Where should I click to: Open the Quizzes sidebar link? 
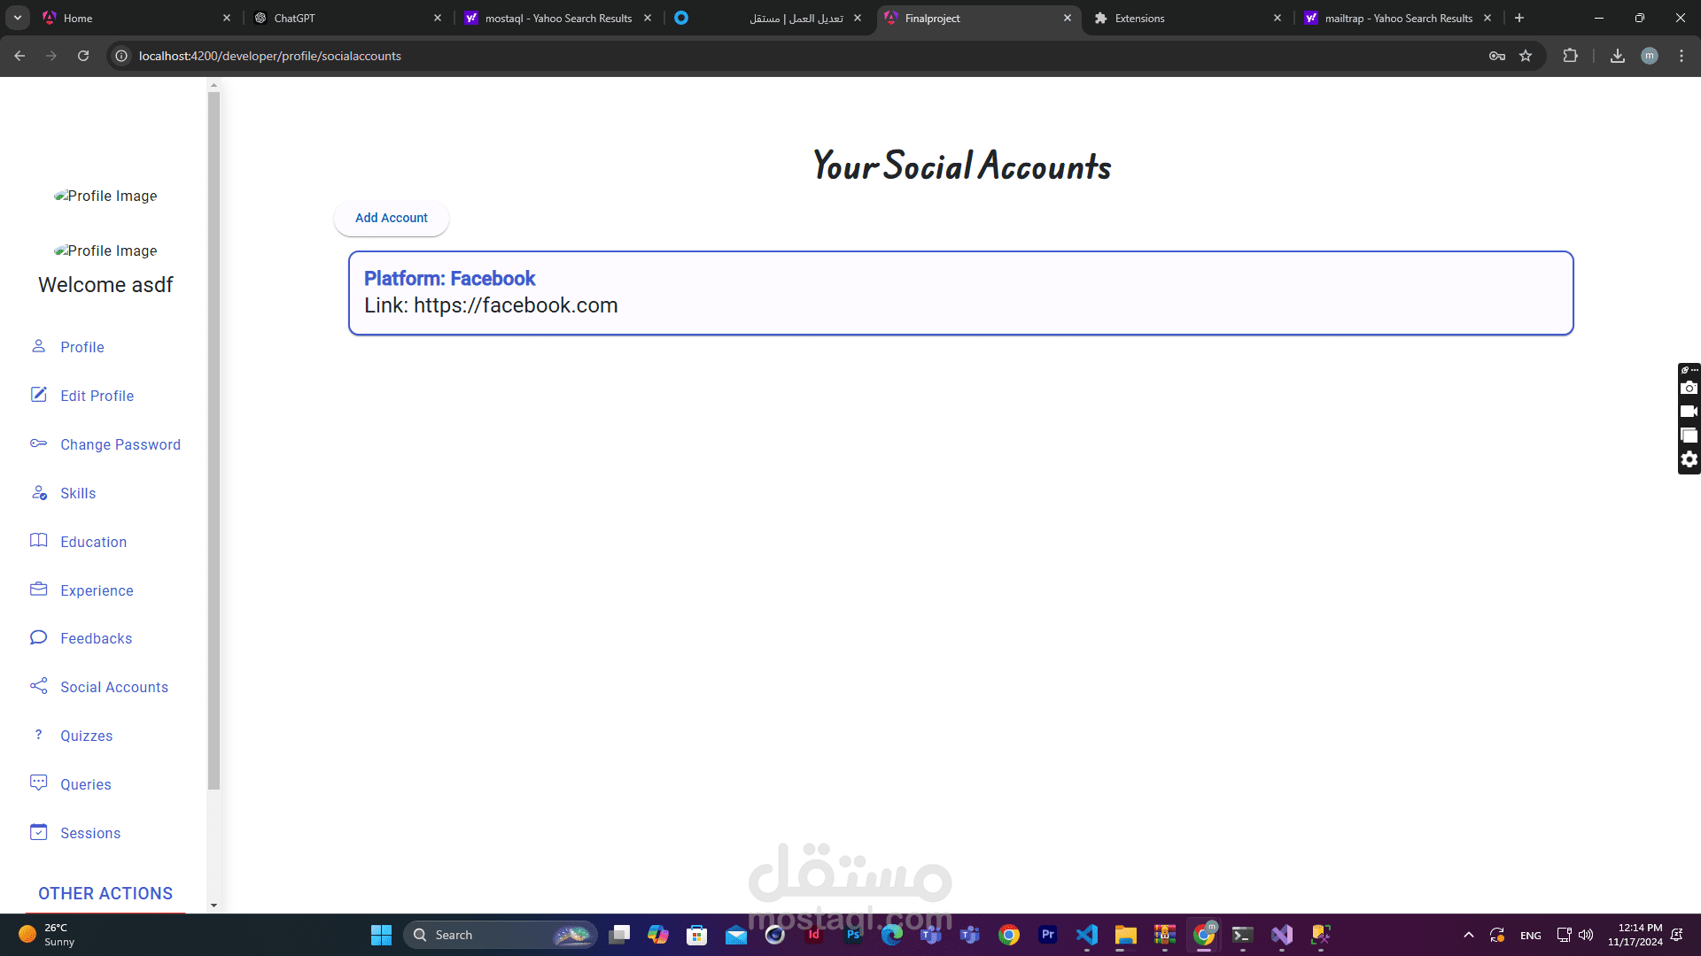pyautogui.click(x=86, y=736)
